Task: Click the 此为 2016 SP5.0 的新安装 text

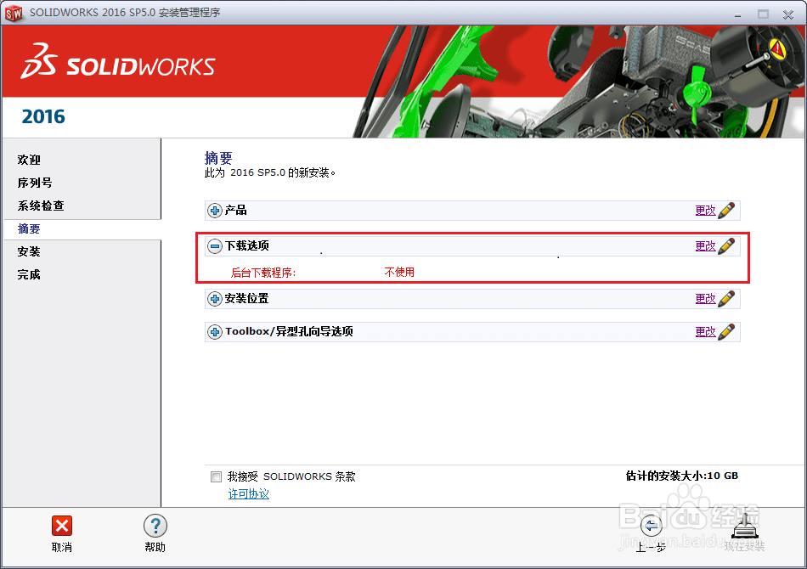Action: point(269,173)
